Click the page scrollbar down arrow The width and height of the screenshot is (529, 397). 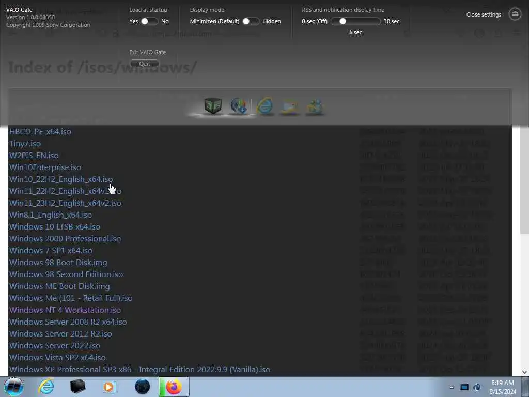524,372
